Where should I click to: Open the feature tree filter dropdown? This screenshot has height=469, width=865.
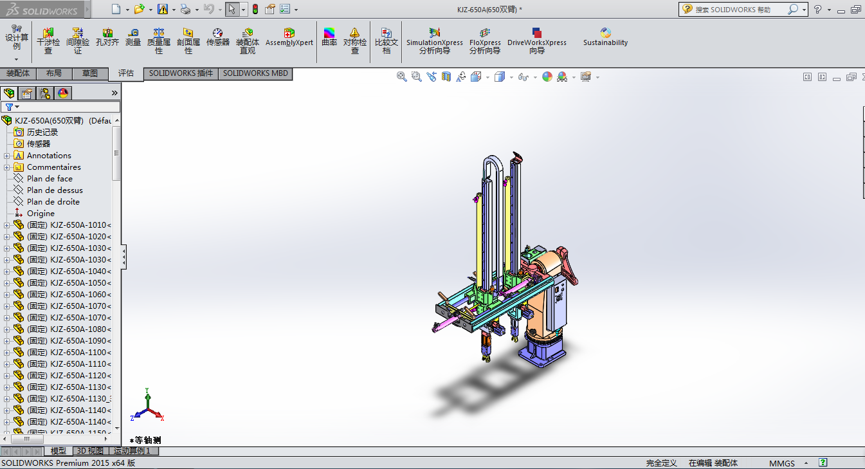click(x=12, y=107)
